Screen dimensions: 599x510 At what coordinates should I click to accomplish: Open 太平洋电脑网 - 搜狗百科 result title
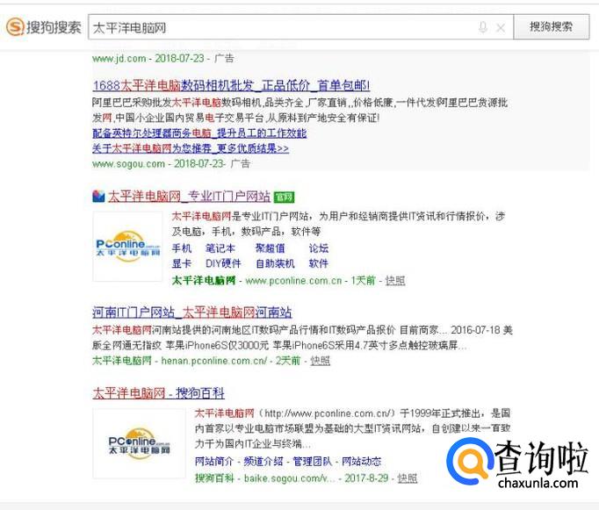[158, 392]
